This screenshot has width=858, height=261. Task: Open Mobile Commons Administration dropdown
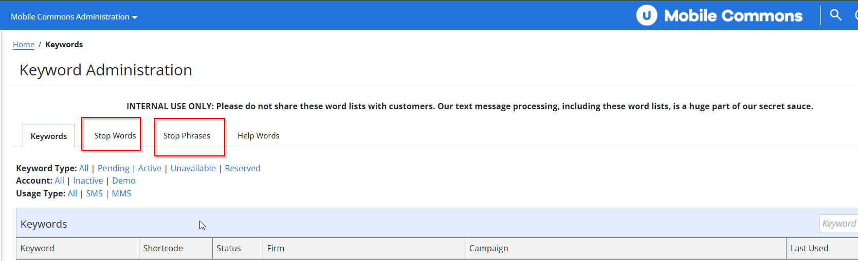[74, 17]
